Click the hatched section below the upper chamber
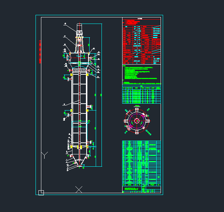This screenshot has height=212, width=224. point(80,70)
